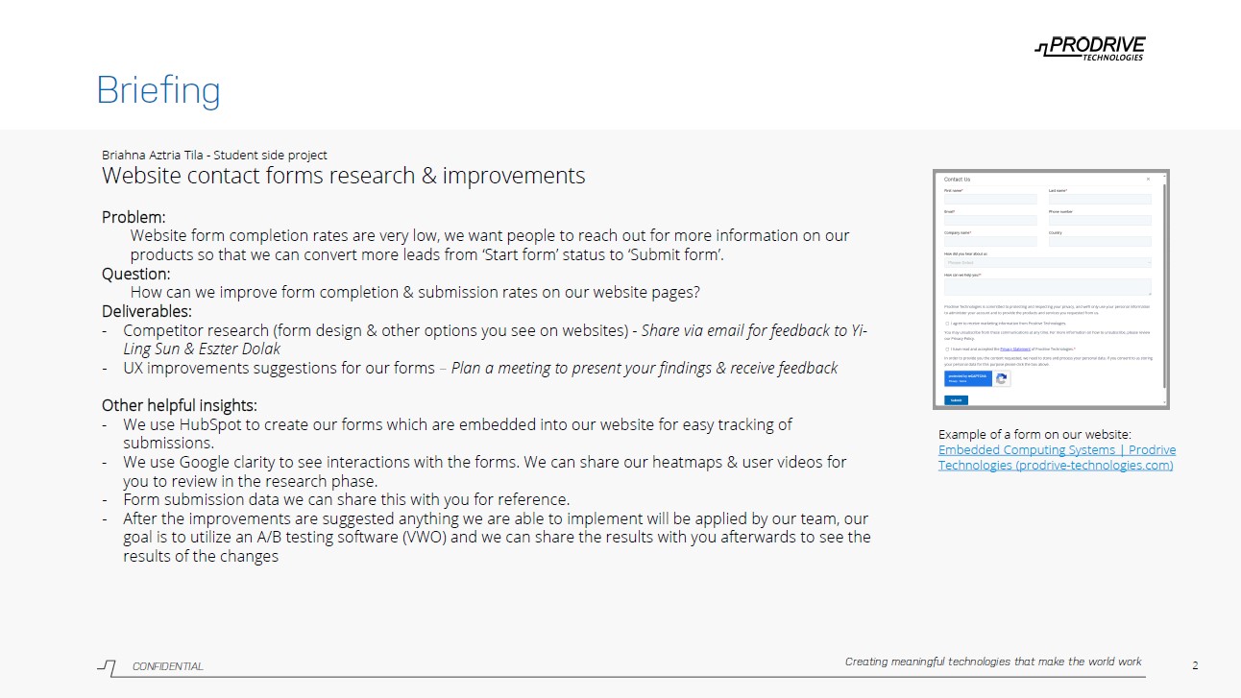Open the Privacy Statement link in form
This screenshot has width=1241, height=698.
[1015, 349]
